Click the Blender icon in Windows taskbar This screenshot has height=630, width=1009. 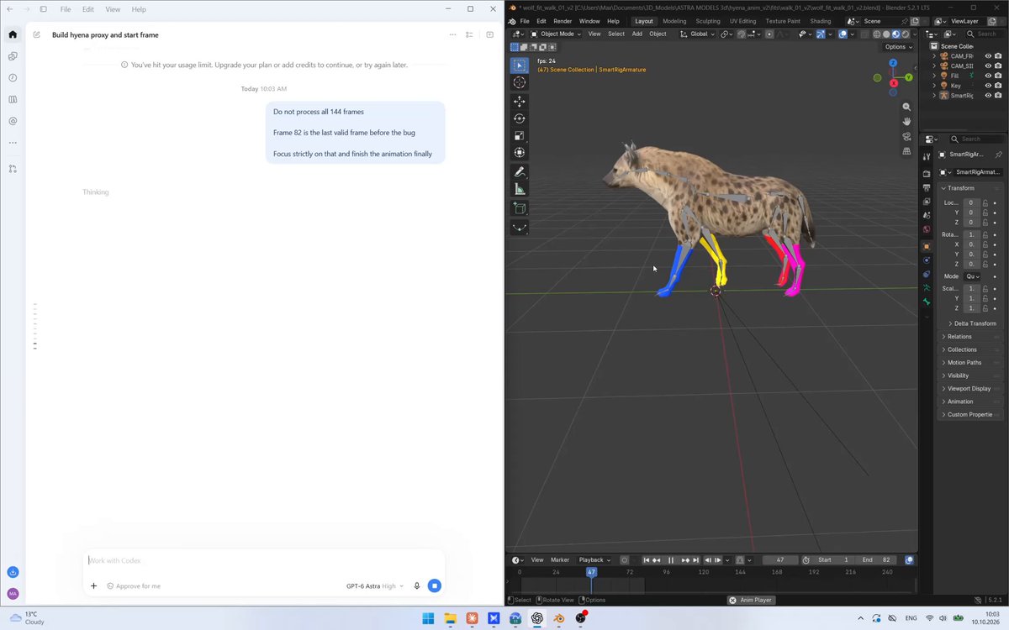[x=558, y=619]
